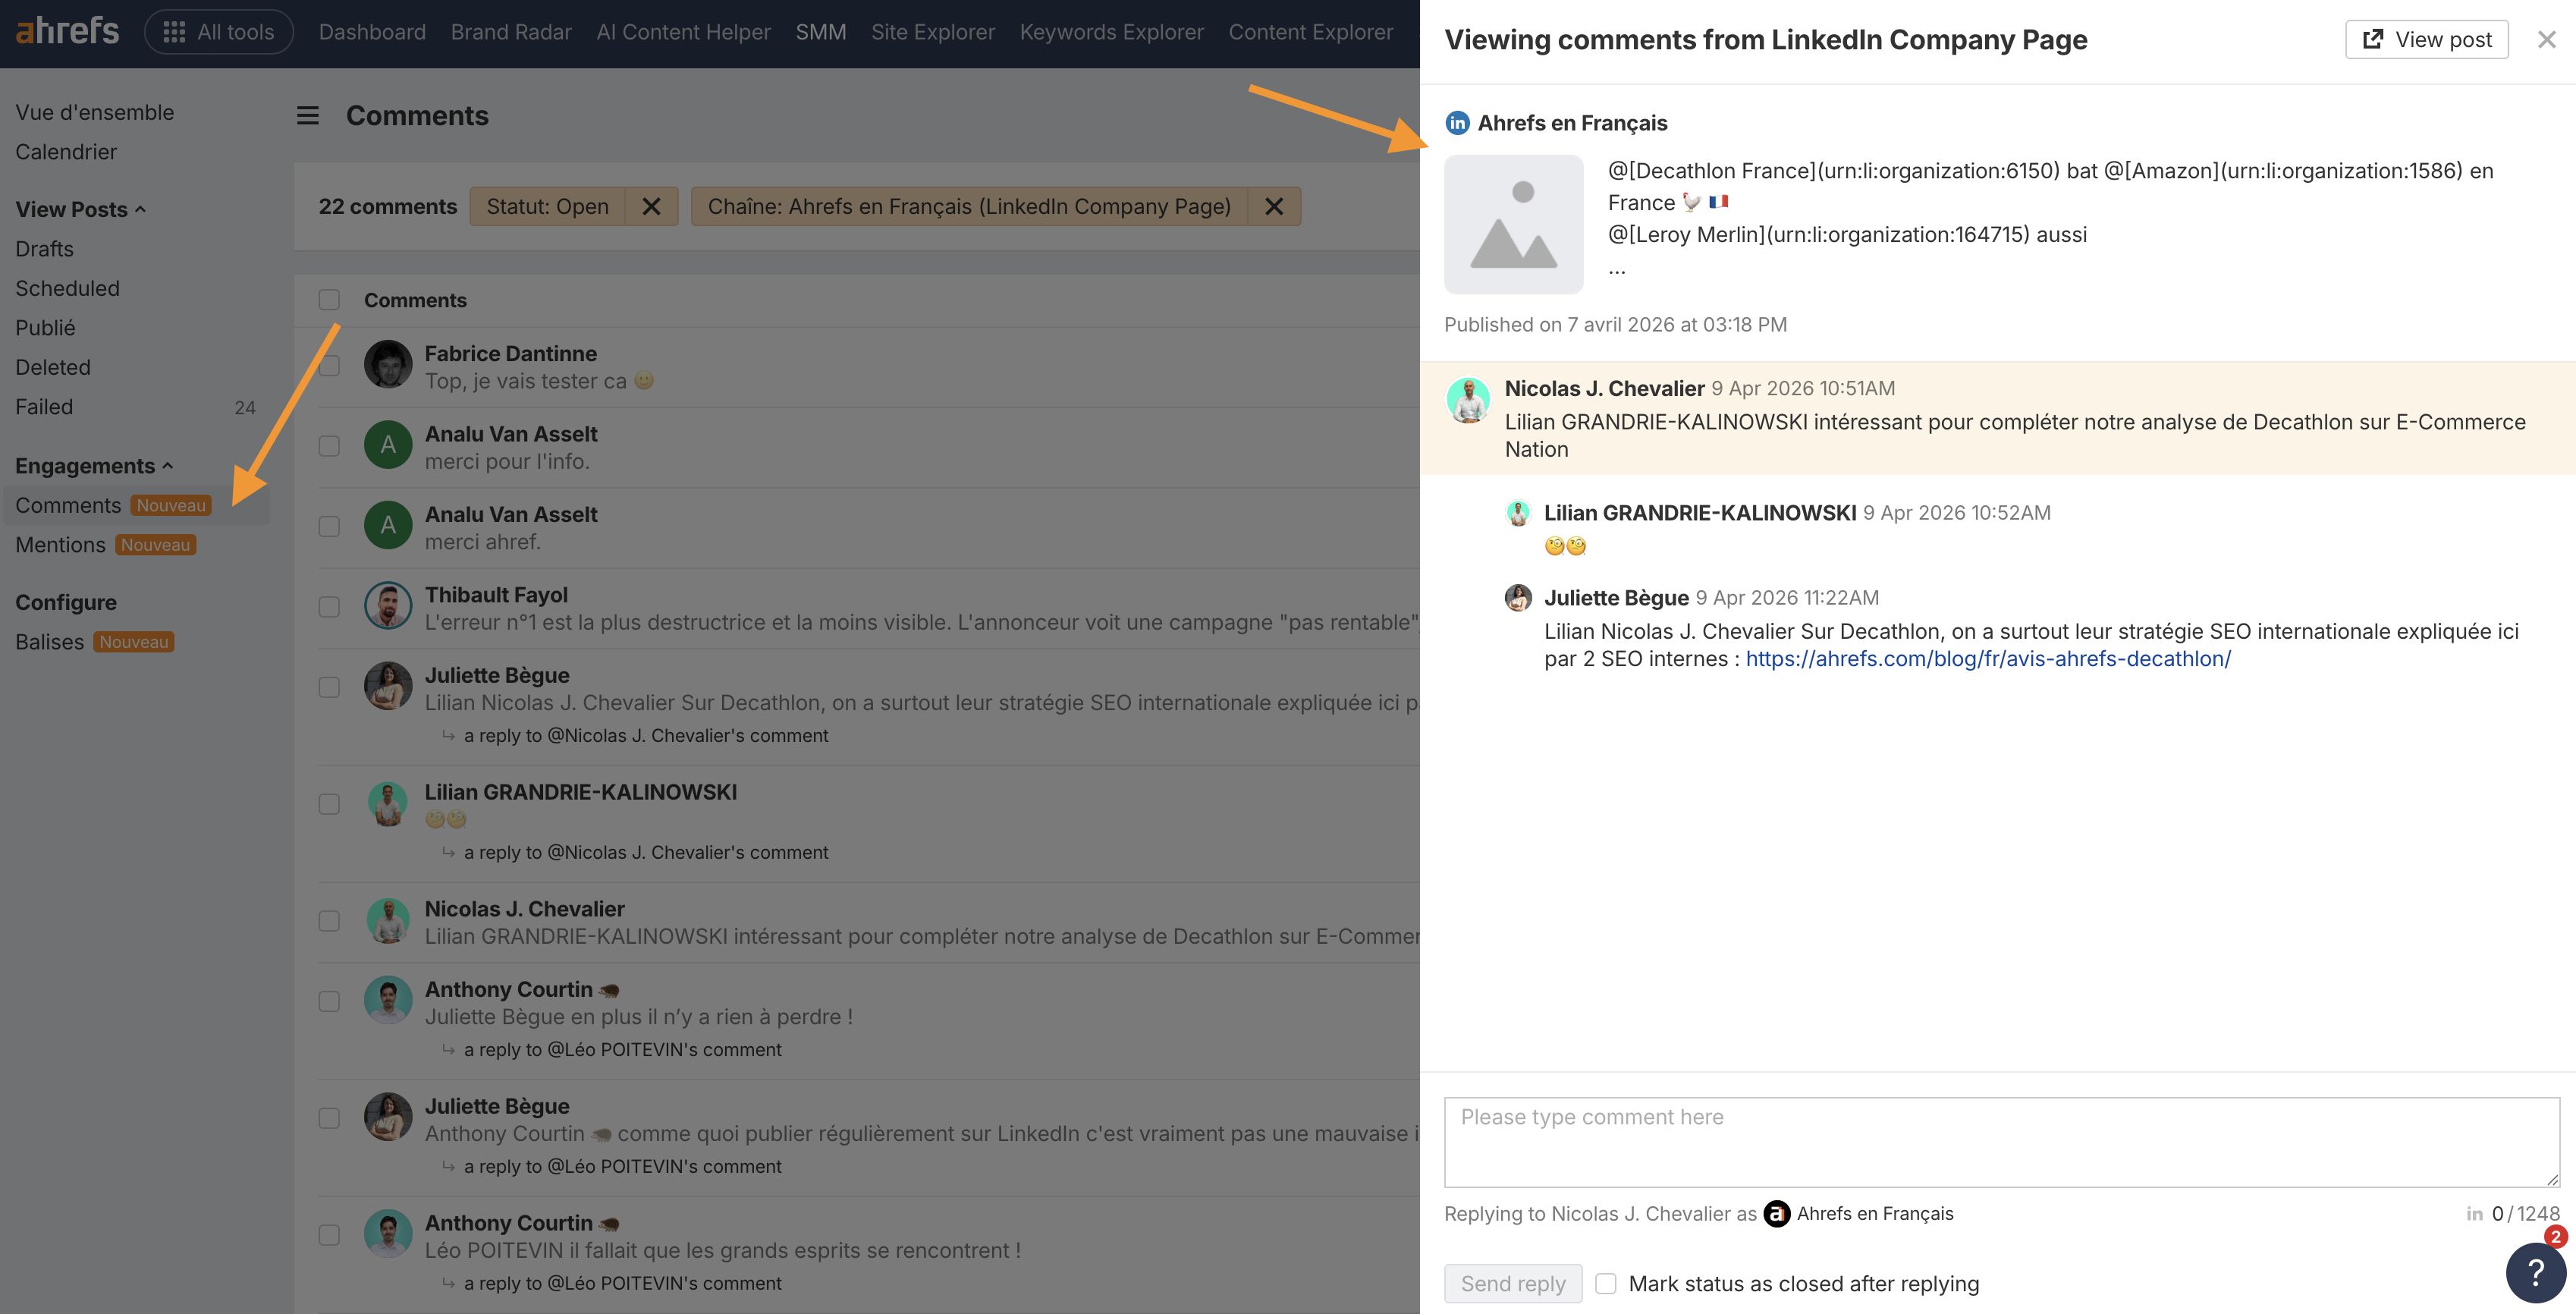Enable Mark status as closed after replying
This screenshot has height=1314, width=2576.
1605,1283
